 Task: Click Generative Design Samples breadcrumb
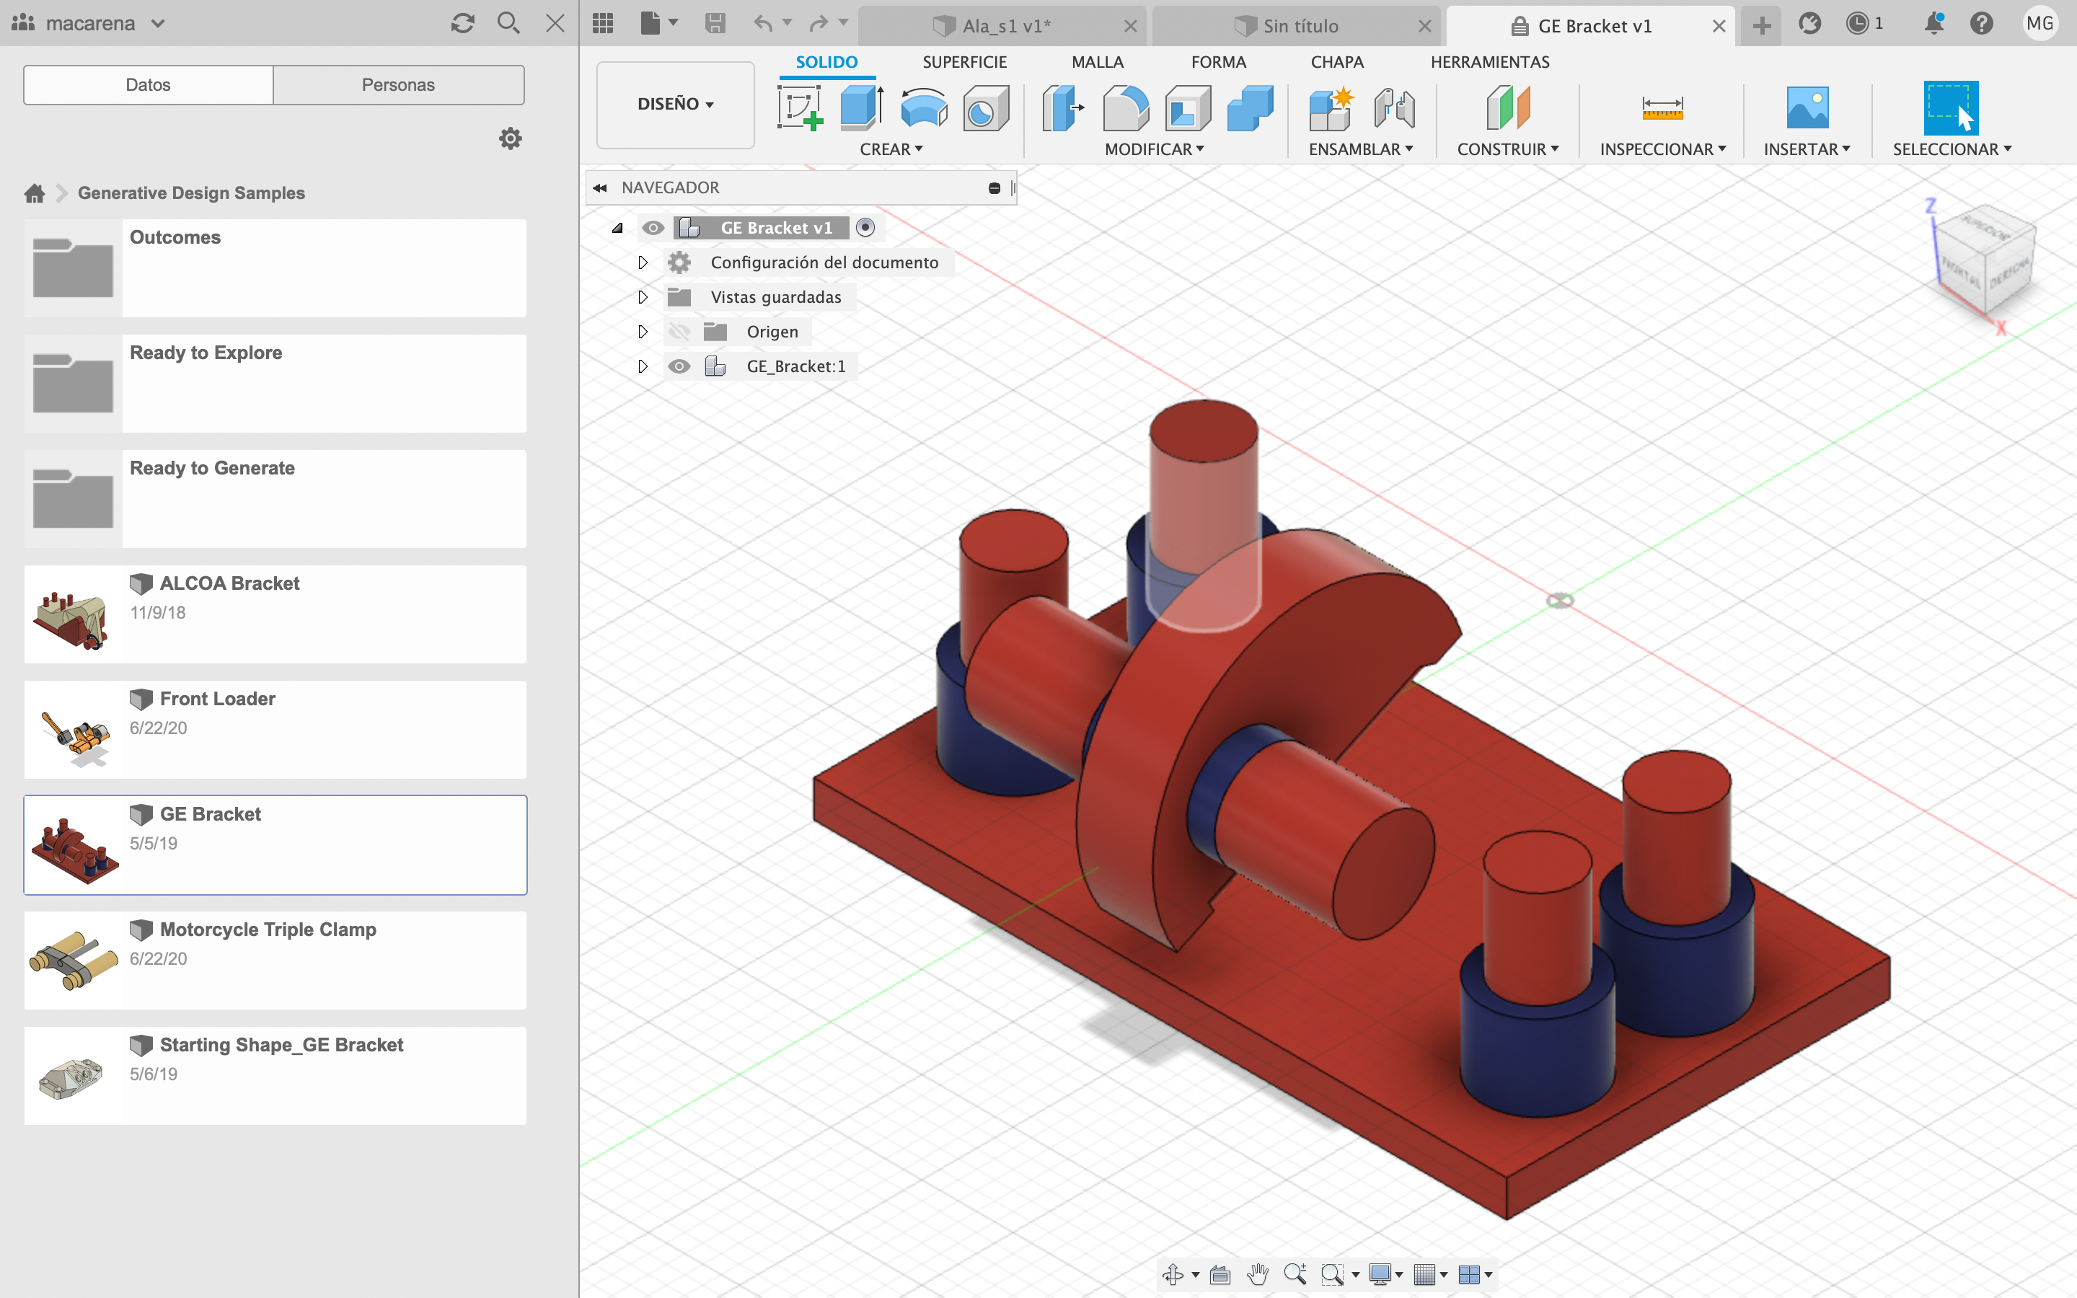pyautogui.click(x=191, y=193)
